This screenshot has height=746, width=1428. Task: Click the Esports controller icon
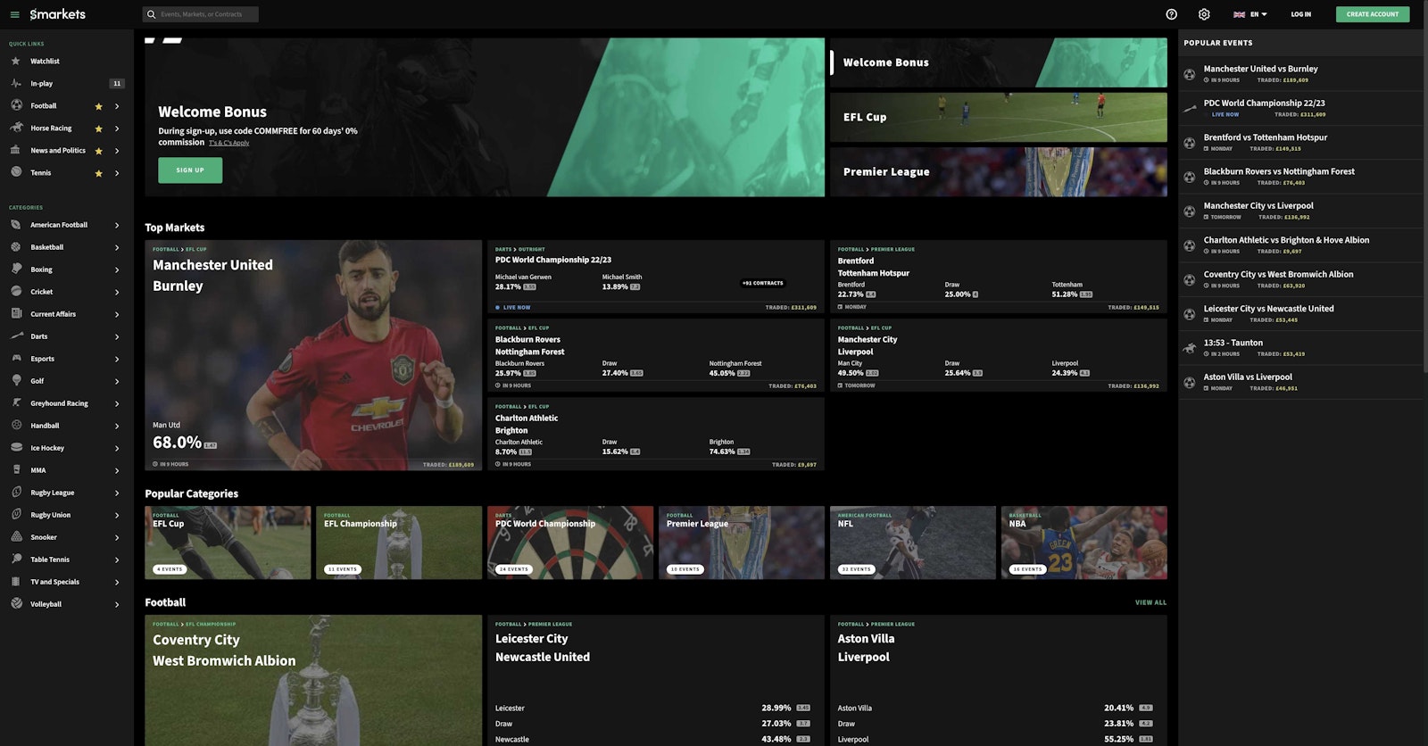(x=16, y=359)
